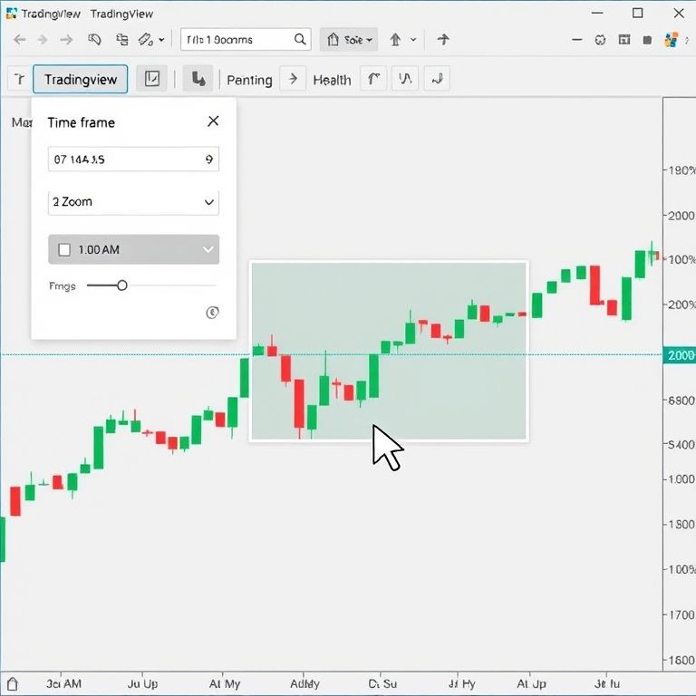This screenshot has width=696, height=696.
Task: Click the small circular icon at Time frame panel bottom
Action: click(212, 313)
